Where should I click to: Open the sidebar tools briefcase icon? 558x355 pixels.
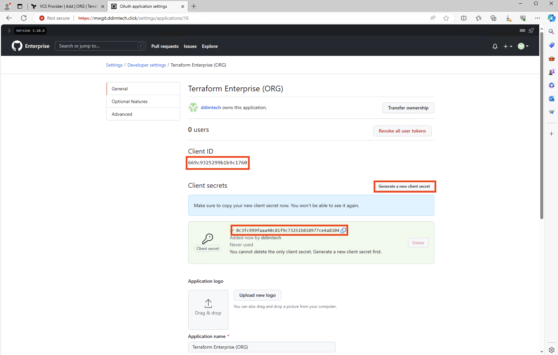[x=551, y=58]
